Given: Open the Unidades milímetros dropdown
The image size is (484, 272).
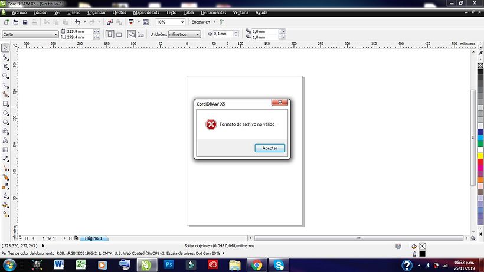Looking at the screenshot, I should pyautogui.click(x=185, y=34).
